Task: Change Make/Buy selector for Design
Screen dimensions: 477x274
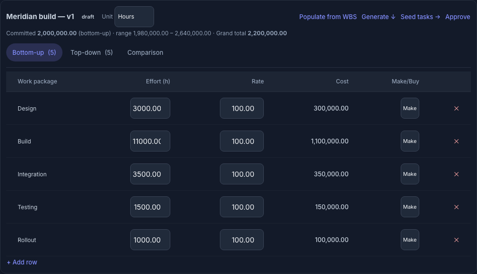Action: pos(410,108)
